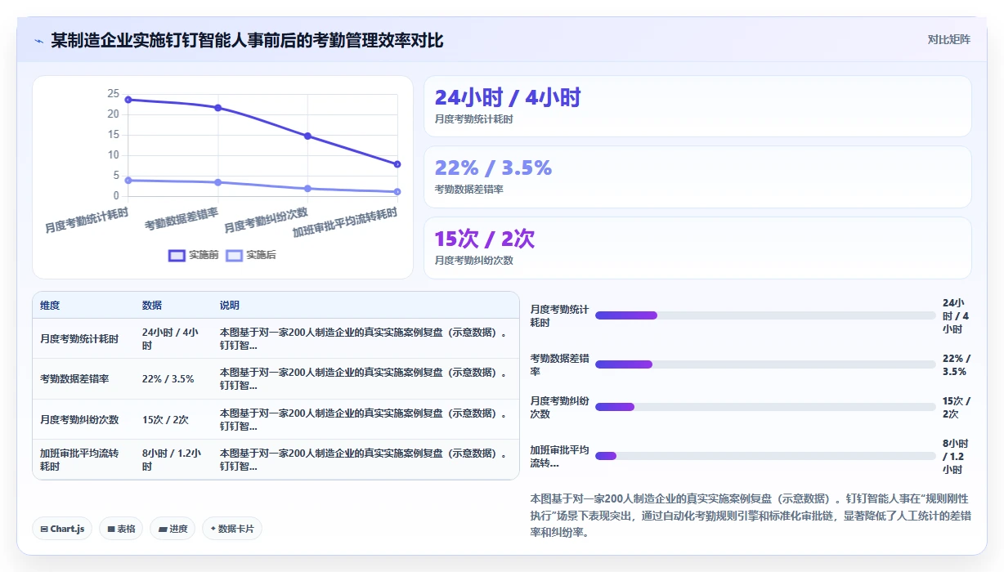Click the 加班审批平均流转 progress bar
This screenshot has height=572, width=1004.
(765, 456)
